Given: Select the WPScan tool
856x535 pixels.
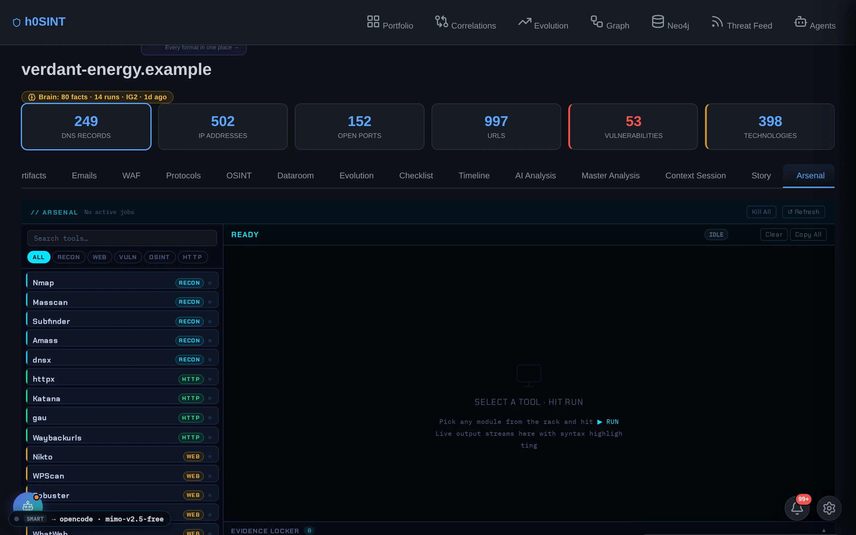Looking at the screenshot, I should pos(122,474).
